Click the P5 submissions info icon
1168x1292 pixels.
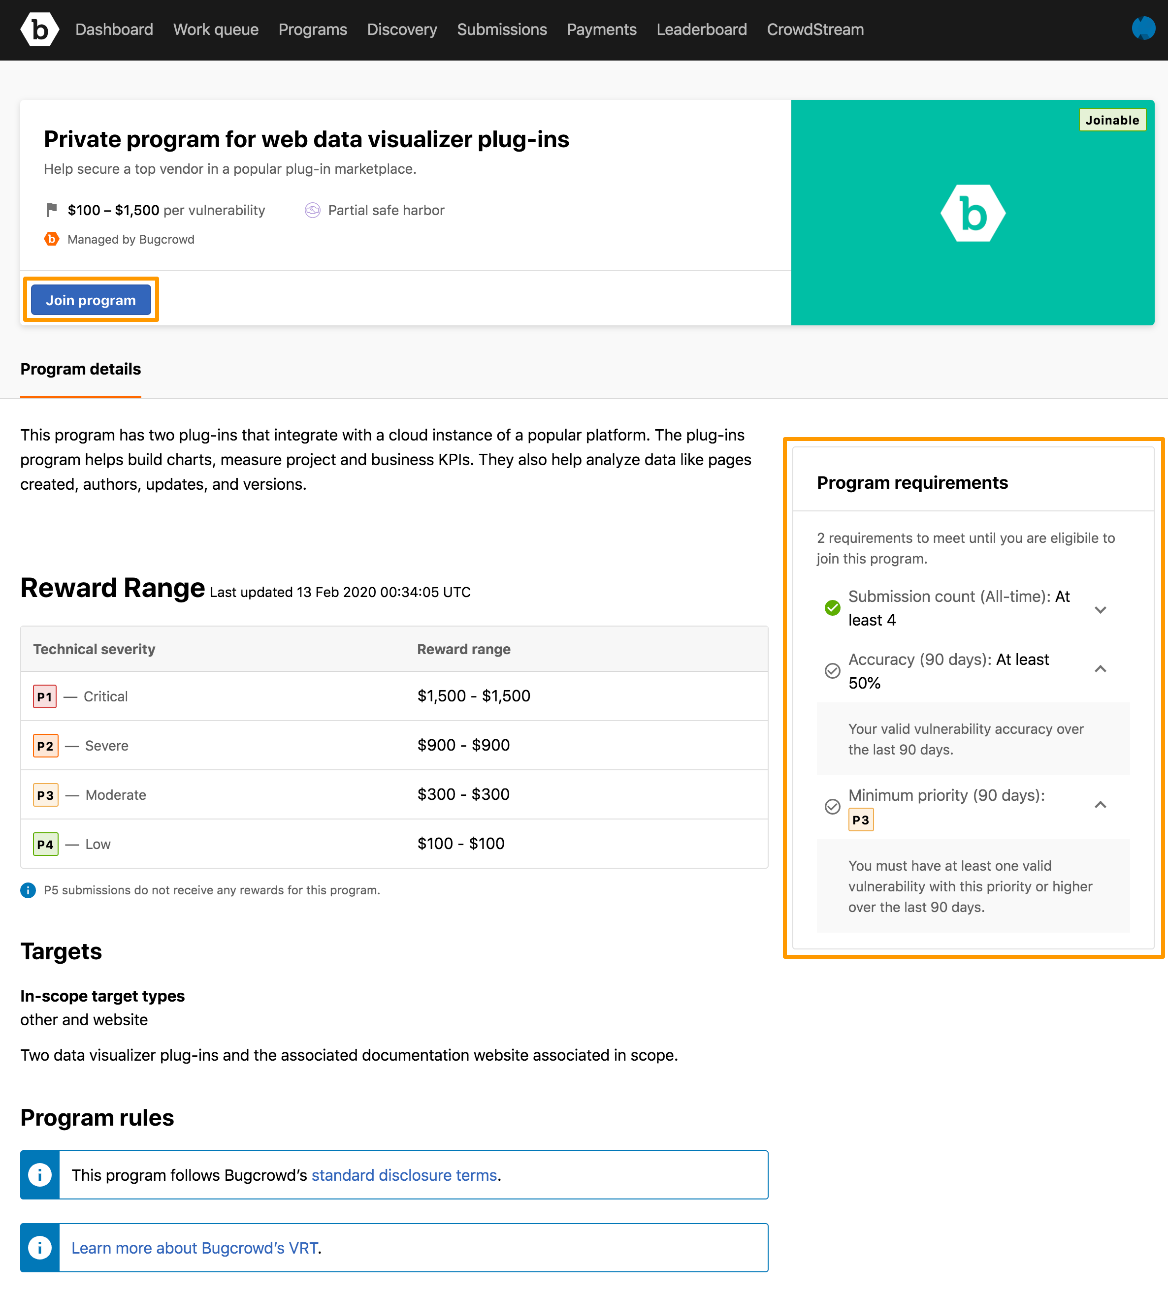[28, 890]
